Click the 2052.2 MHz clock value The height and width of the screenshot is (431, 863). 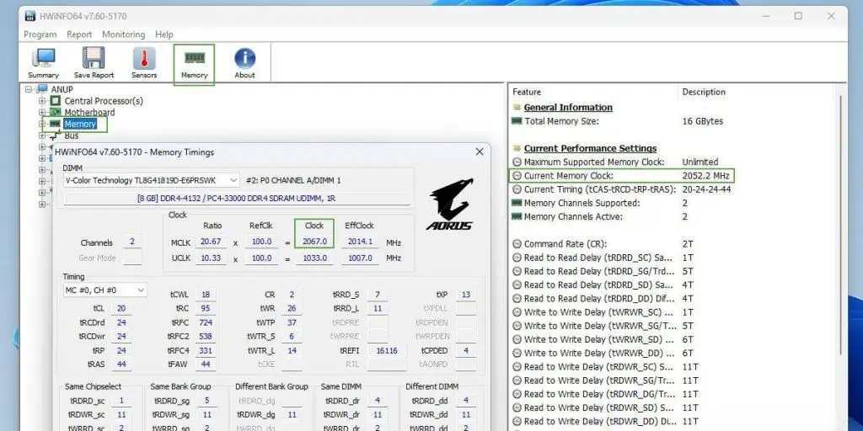click(x=707, y=176)
